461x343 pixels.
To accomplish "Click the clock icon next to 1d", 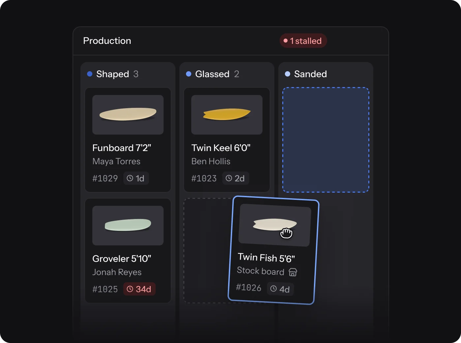I will [130, 178].
